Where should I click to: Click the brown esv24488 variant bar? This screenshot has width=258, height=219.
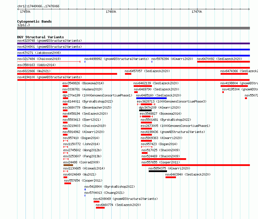tap(68, 165)
